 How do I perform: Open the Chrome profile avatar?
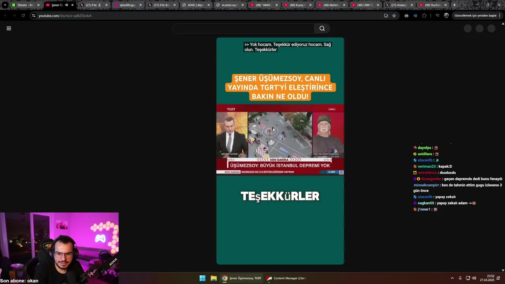446,16
